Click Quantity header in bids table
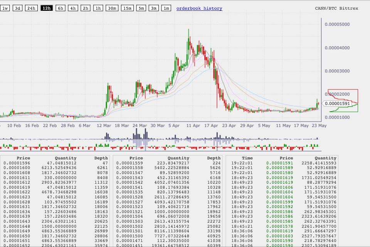 [178, 158]
